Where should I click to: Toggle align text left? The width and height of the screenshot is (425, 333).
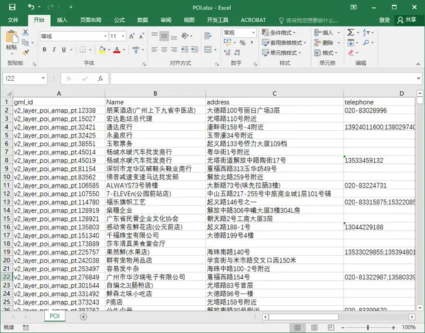click(x=154, y=50)
